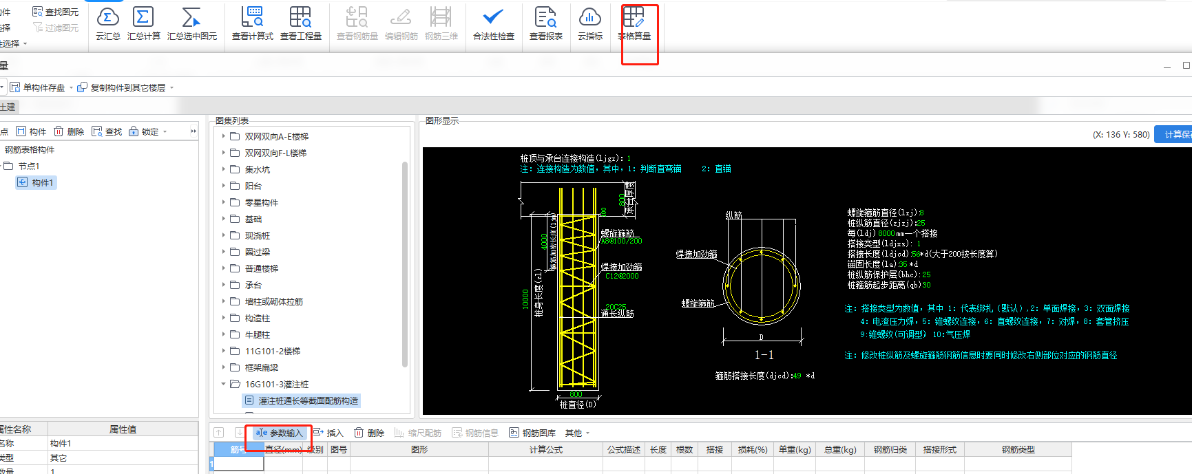Collapse 16G101-3灌注桩 folder
Image resolution: width=1192 pixels, height=474 pixels.
click(x=223, y=384)
